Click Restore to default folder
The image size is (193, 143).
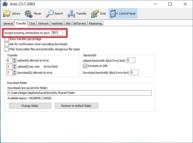tap(76, 106)
